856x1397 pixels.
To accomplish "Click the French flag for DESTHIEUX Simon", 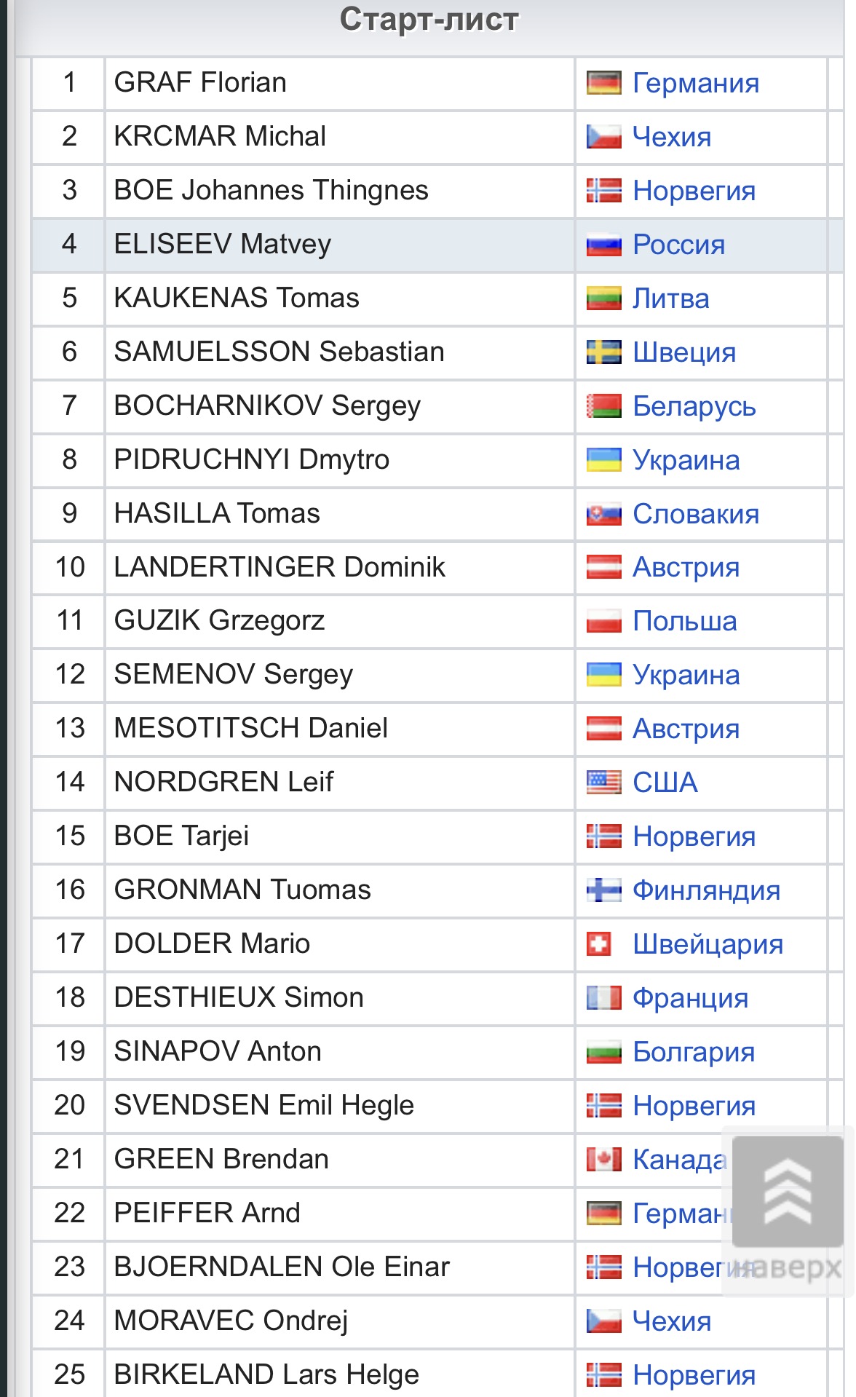I will coord(603,999).
